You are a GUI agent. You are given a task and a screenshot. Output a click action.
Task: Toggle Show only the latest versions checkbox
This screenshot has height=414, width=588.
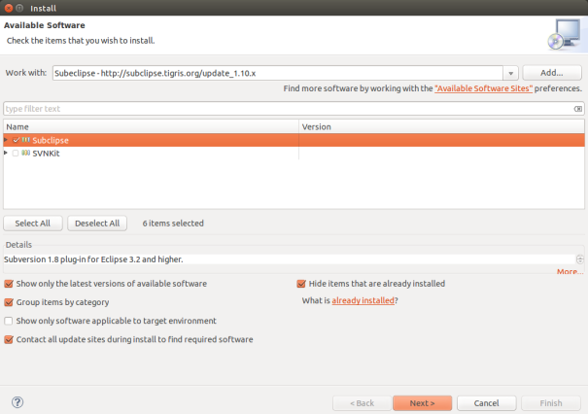8,284
